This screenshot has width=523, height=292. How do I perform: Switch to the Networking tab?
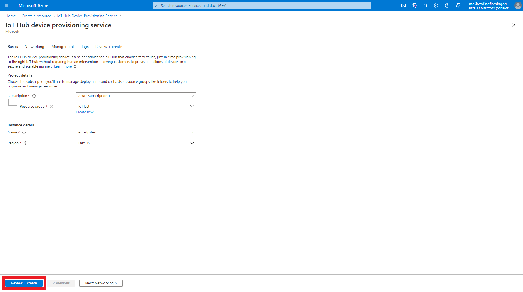pyautogui.click(x=34, y=47)
